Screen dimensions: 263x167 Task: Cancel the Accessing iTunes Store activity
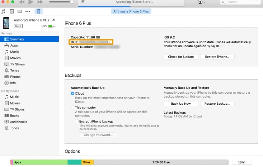tap(83, 2)
